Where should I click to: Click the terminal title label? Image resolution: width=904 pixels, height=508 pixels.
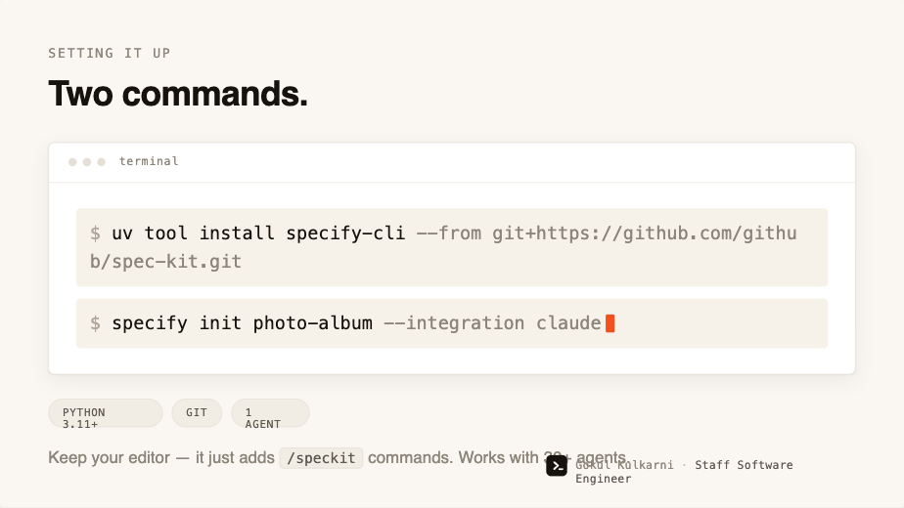(x=149, y=161)
